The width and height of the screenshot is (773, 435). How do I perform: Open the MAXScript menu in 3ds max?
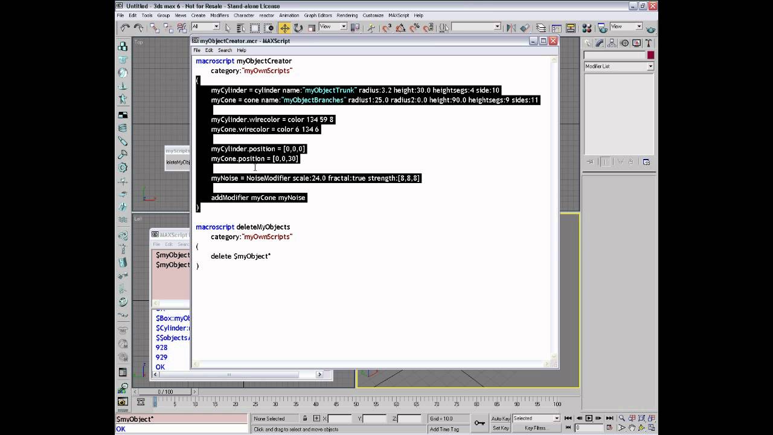[x=399, y=15]
